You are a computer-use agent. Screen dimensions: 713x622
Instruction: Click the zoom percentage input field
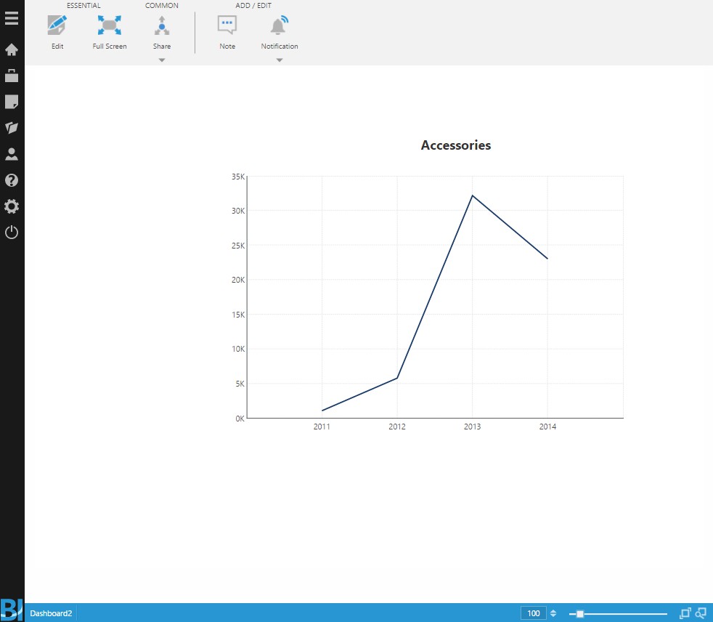(533, 613)
